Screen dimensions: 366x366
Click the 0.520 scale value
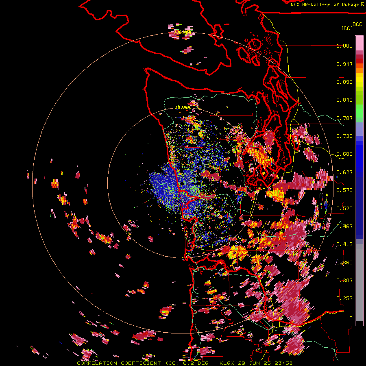[x=344, y=209]
